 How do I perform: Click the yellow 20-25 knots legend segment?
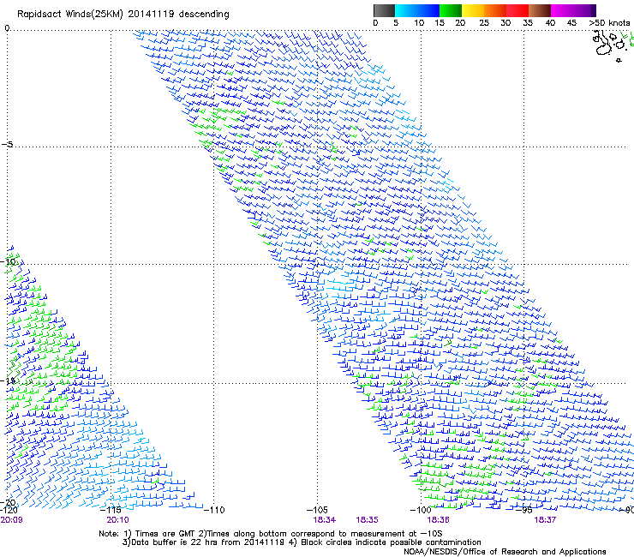point(473,10)
